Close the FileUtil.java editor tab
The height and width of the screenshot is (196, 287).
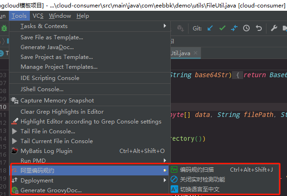[x=196, y=53]
